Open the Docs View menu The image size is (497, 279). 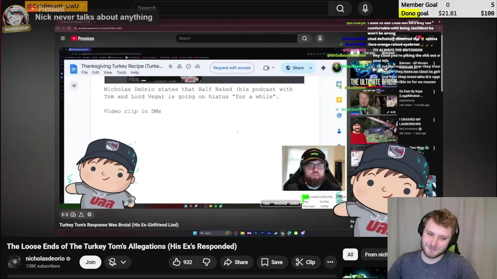(108, 72)
